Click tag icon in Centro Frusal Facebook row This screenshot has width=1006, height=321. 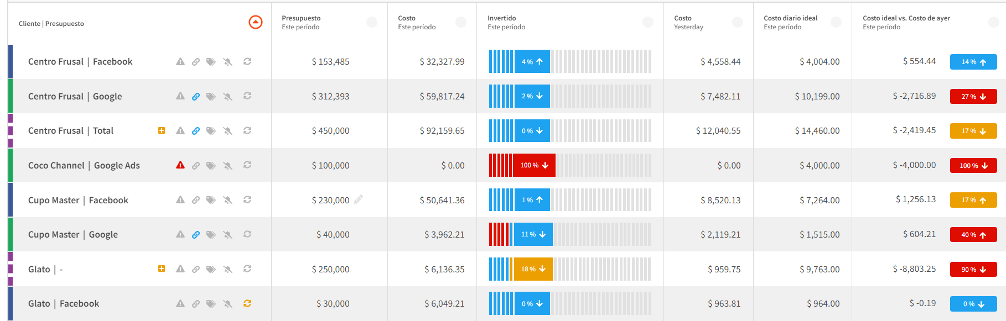tap(211, 62)
